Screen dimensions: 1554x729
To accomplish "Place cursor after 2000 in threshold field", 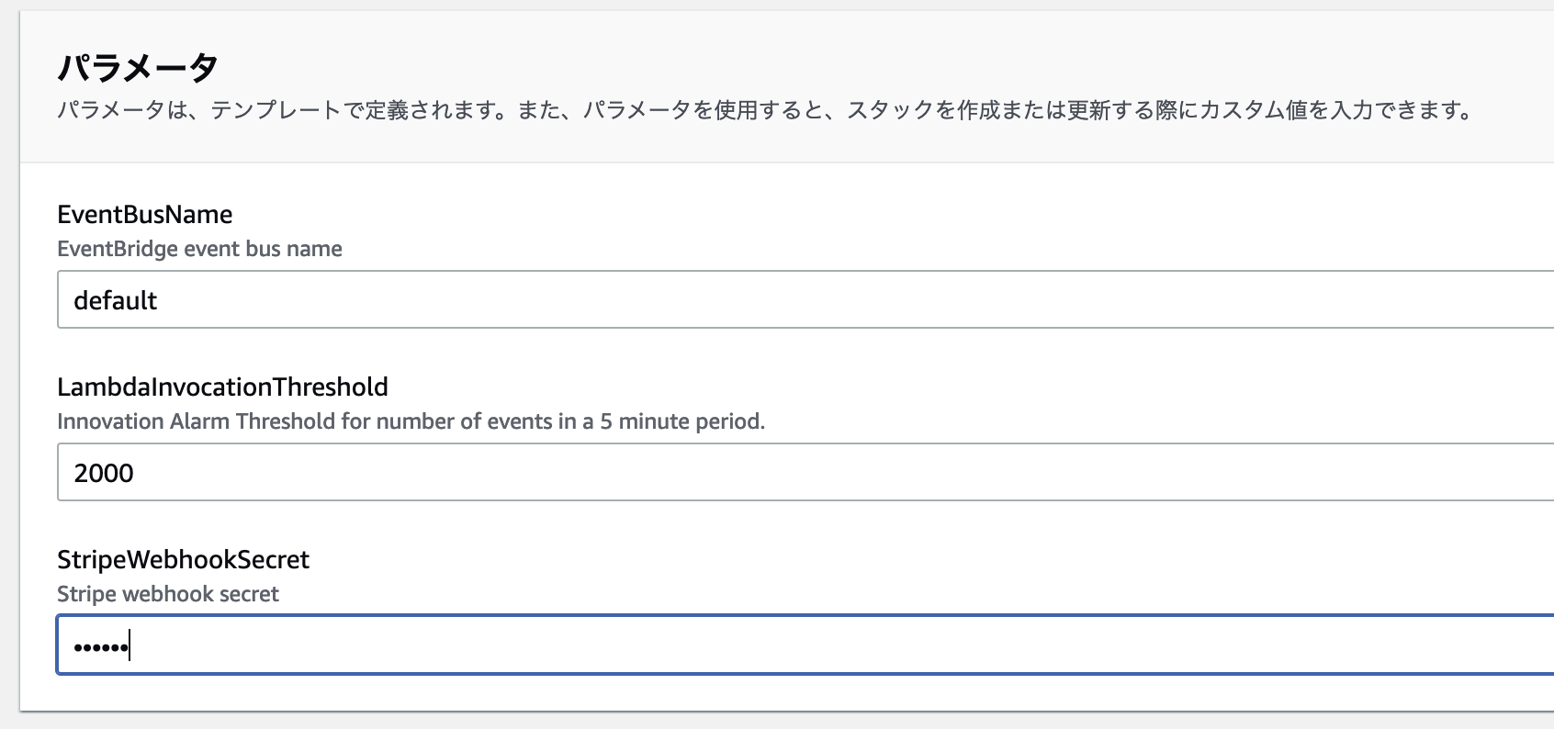I will [x=138, y=472].
